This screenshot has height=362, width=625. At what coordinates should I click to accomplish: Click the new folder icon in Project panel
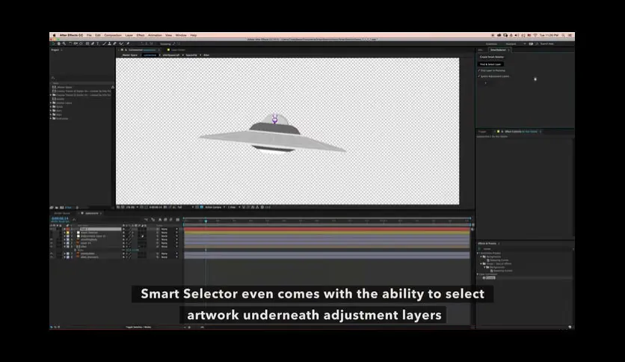coord(56,207)
